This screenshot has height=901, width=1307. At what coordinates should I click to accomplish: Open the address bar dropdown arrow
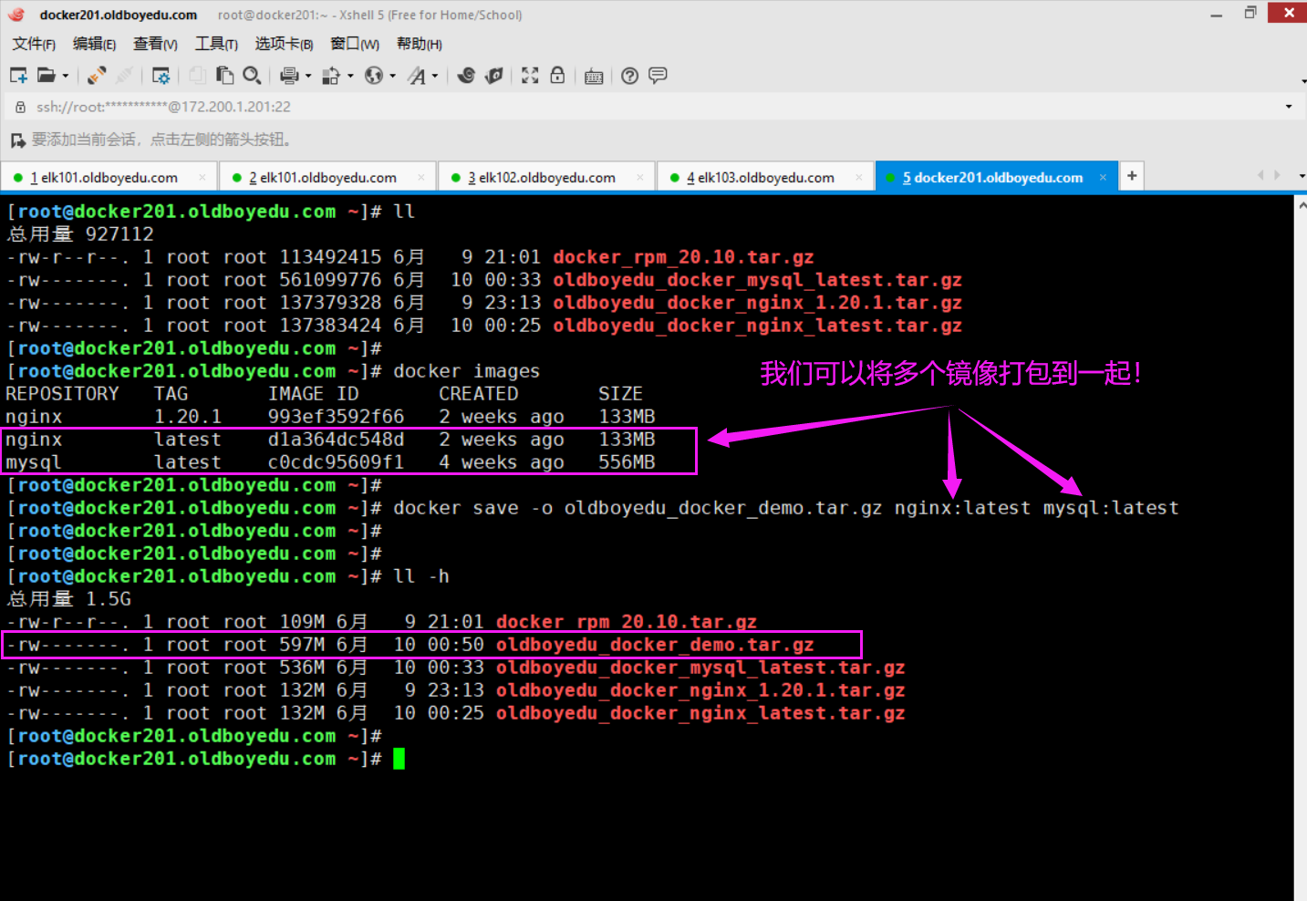1288,107
